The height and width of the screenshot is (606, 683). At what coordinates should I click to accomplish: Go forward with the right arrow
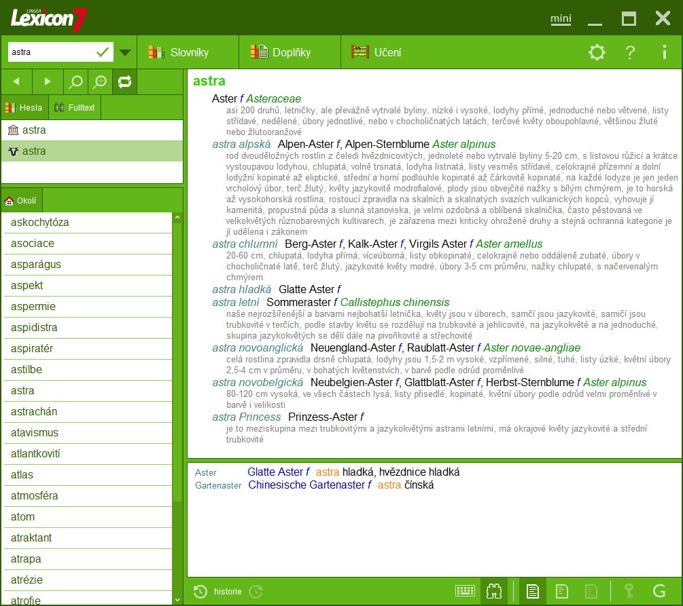(48, 81)
